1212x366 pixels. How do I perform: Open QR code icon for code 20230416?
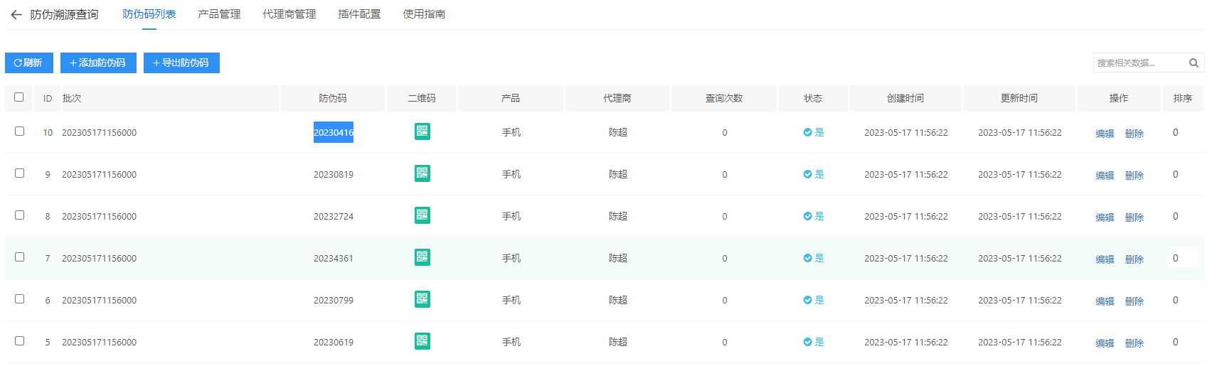(x=422, y=131)
